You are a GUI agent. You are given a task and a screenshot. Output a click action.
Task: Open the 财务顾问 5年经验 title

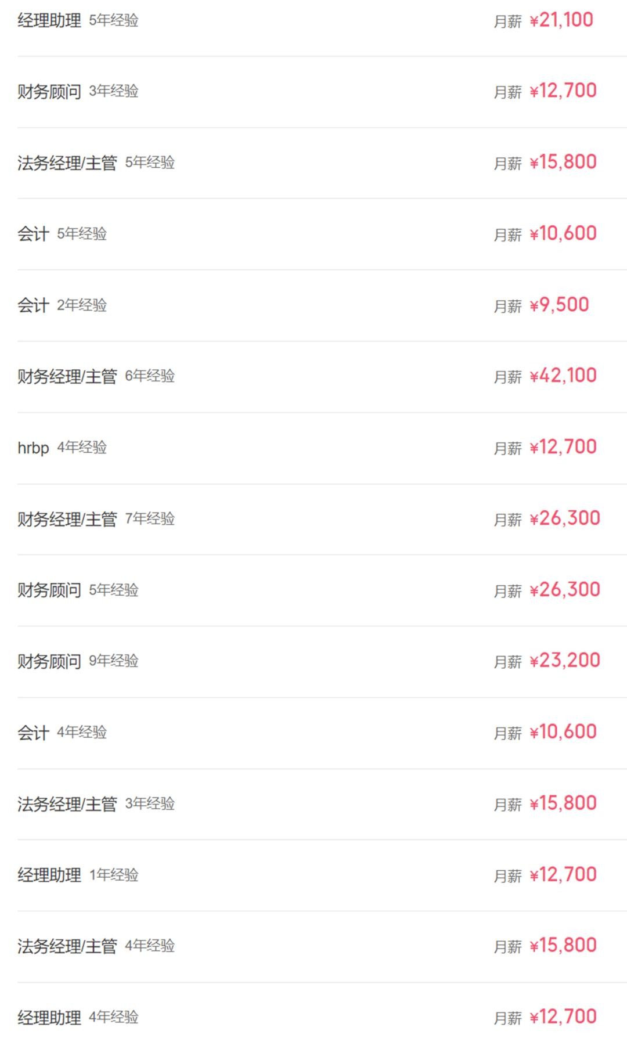click(x=49, y=590)
